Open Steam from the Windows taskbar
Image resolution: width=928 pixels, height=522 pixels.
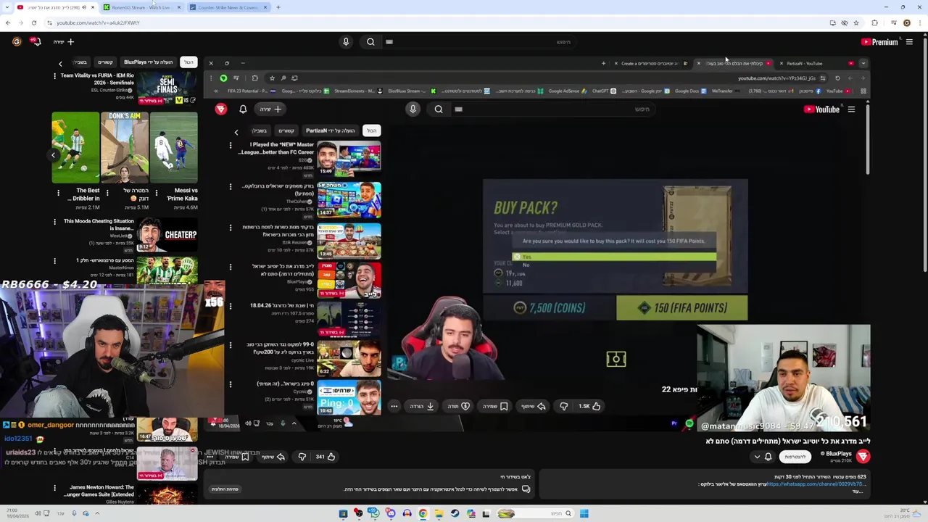[x=455, y=513]
